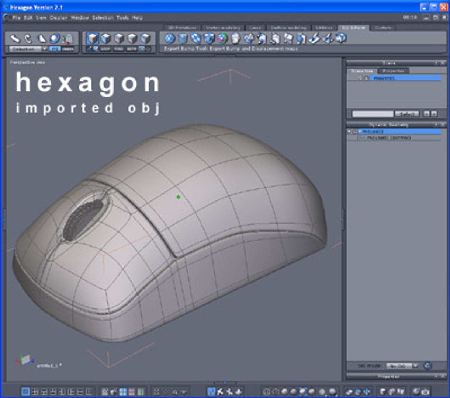The height and width of the screenshot is (398, 450).
Task: Click first display mode icon in bottom toolbar
Action: [x=267, y=392]
